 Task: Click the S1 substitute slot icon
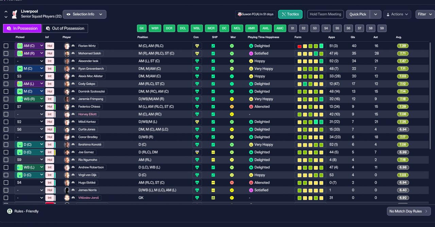tap(292, 28)
